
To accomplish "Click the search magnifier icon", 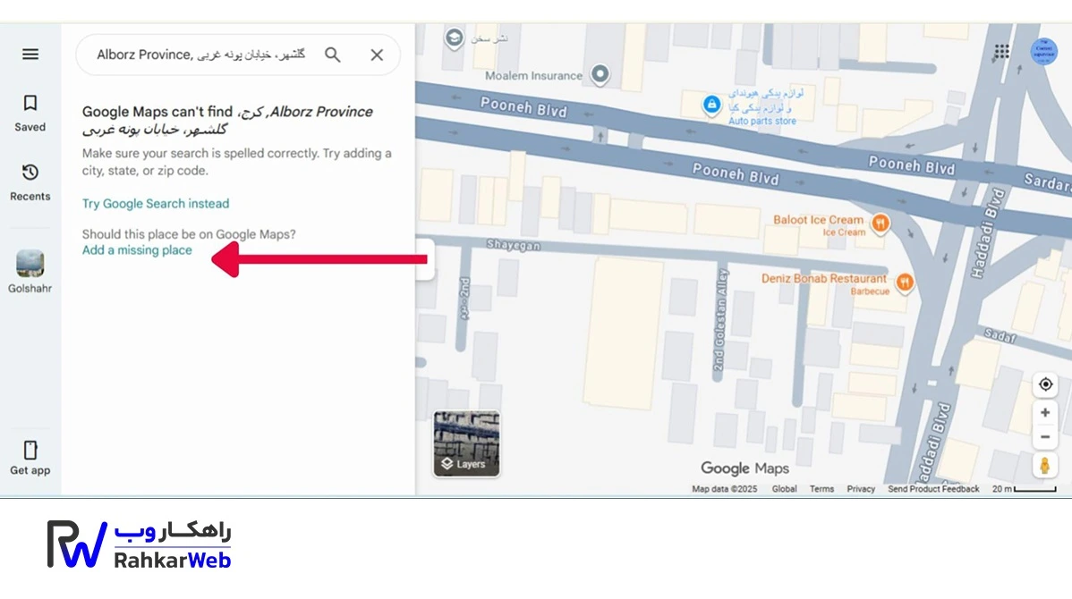I will 332,55.
